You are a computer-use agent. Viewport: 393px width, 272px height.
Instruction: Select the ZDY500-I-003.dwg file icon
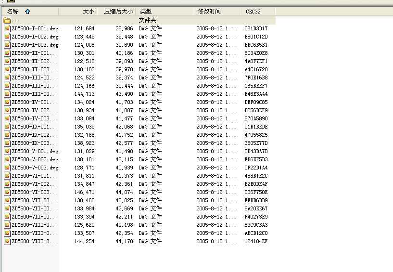point(7,45)
